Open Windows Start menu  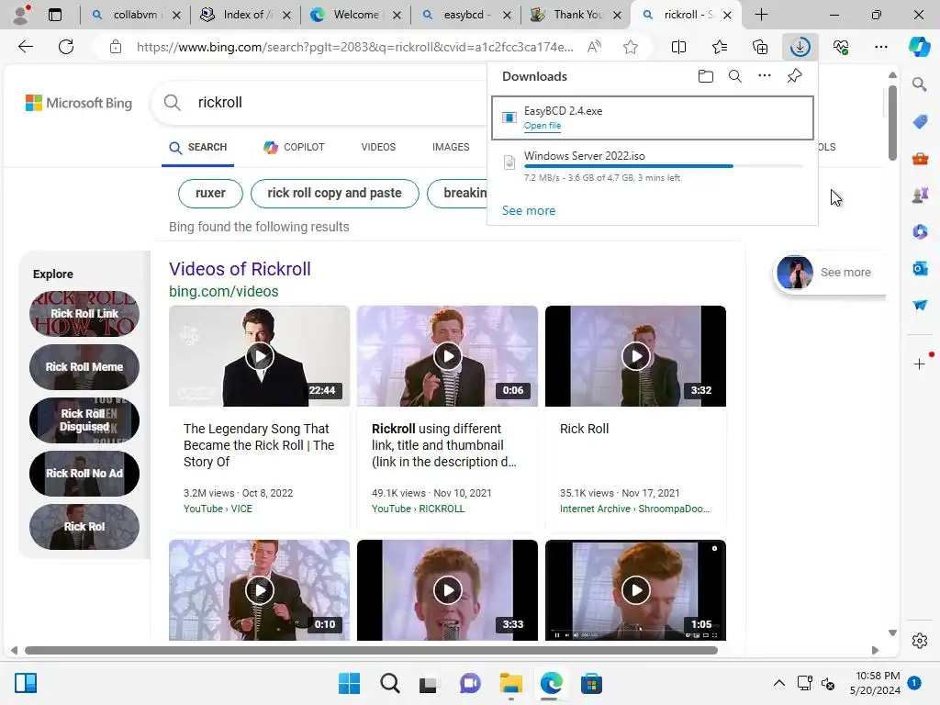tap(349, 683)
